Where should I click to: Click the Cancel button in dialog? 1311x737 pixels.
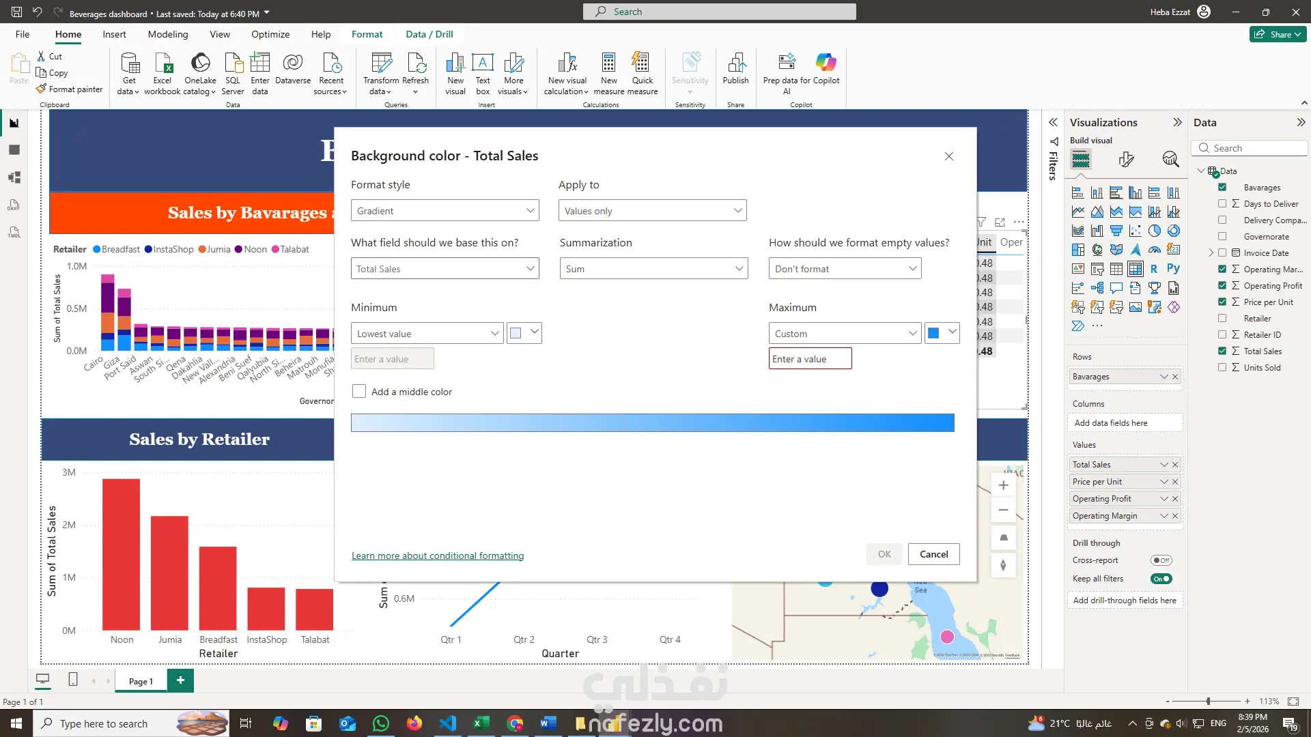933,554
